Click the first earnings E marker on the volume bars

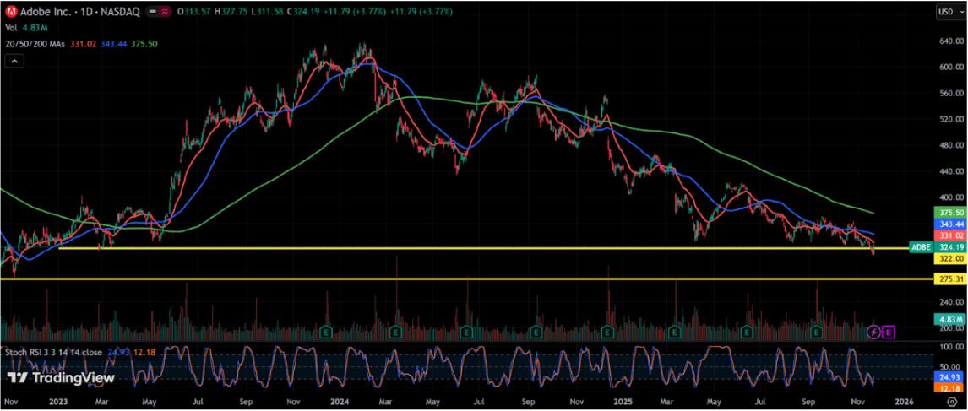pos(325,333)
